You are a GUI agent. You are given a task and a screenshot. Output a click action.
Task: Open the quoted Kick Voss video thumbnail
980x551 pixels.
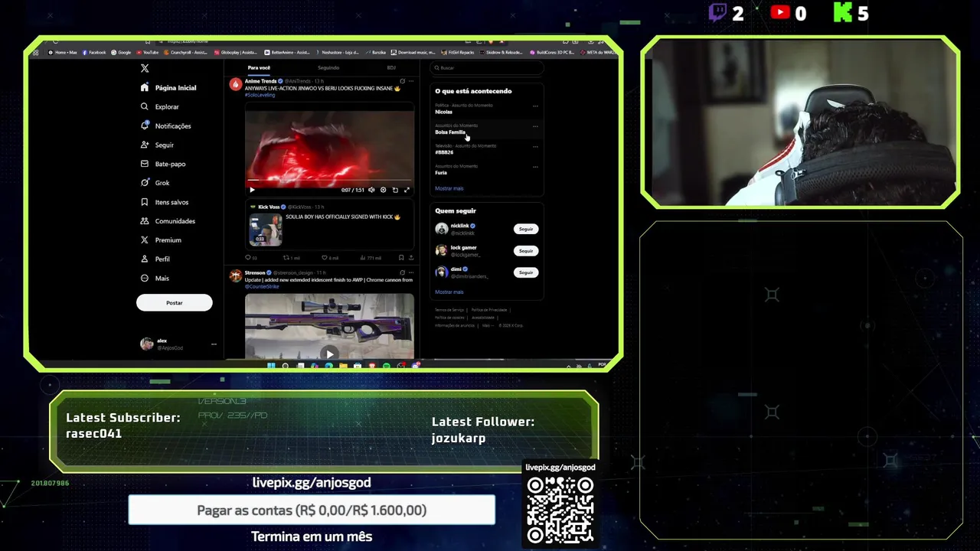(266, 230)
